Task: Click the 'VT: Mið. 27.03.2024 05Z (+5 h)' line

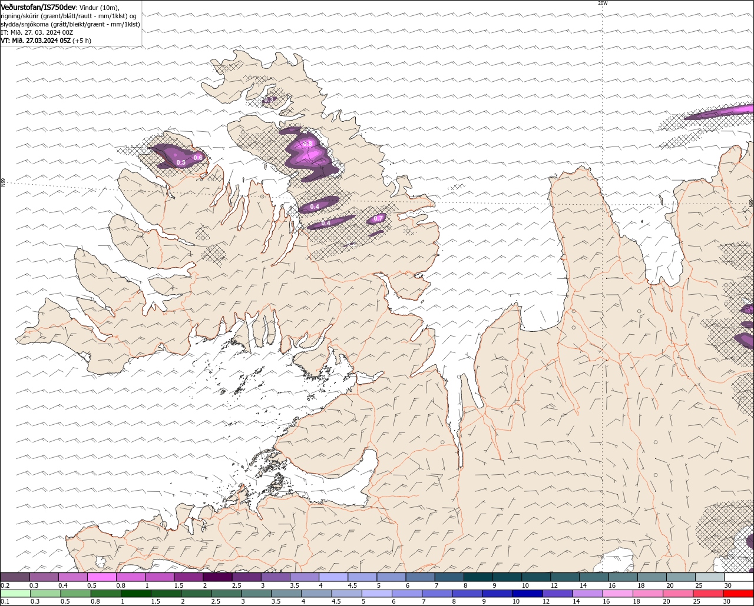Action: (x=46, y=41)
